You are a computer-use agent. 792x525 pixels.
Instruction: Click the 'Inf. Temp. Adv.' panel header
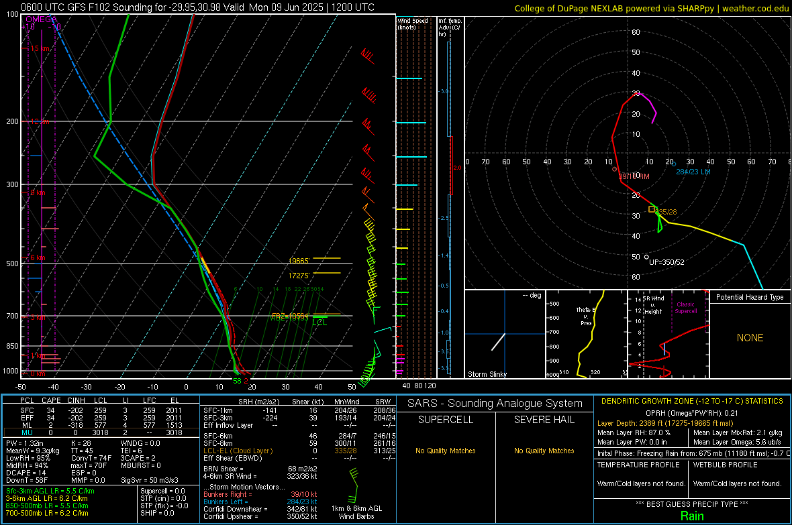(450, 27)
